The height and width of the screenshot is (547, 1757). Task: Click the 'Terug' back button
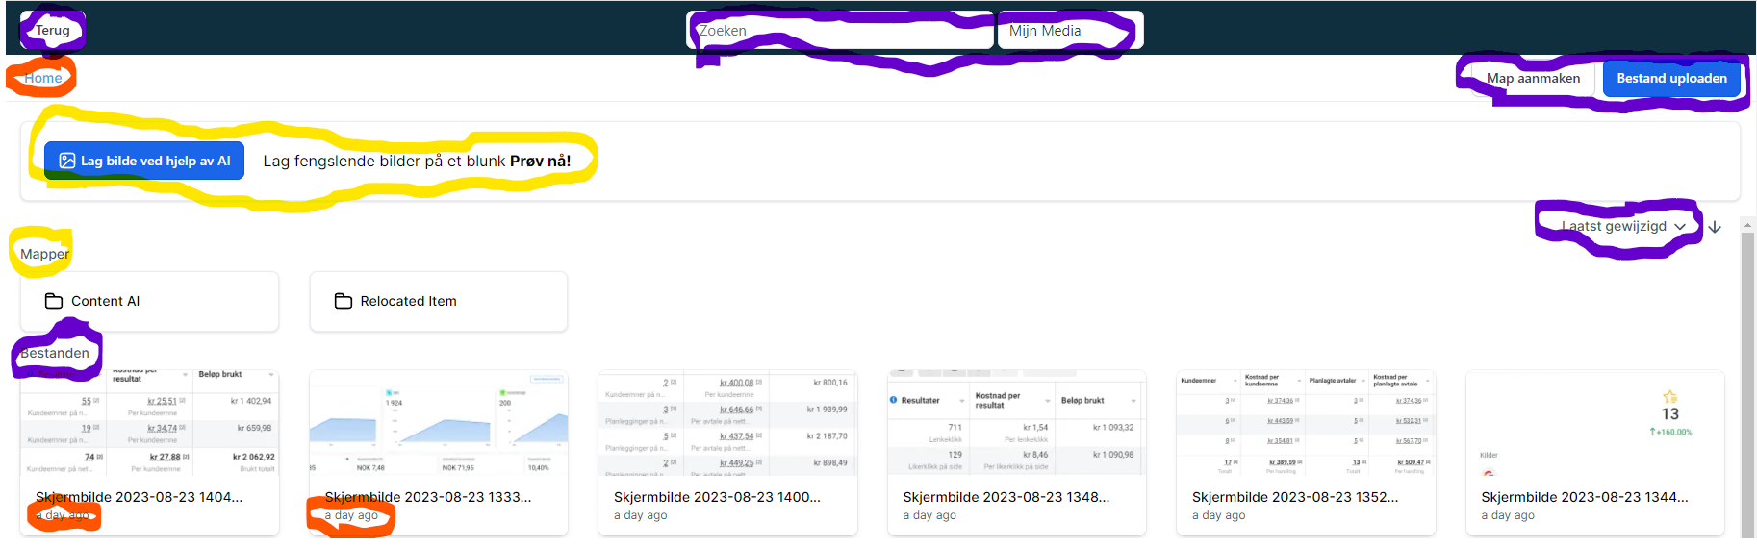(x=53, y=30)
